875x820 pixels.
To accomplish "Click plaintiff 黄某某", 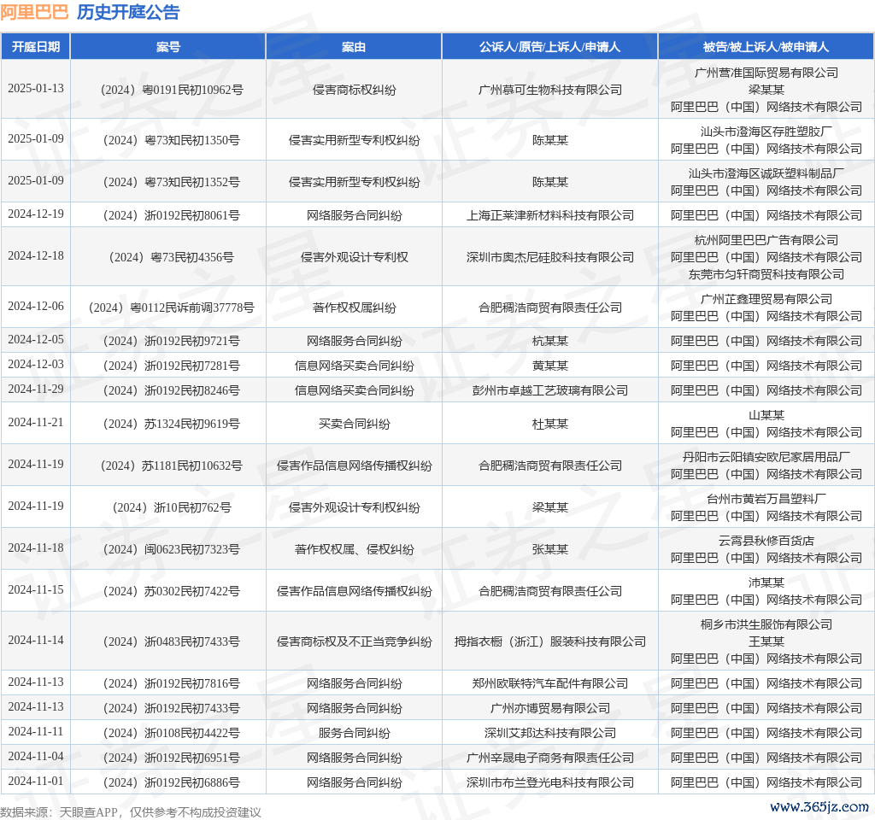I will (549, 366).
